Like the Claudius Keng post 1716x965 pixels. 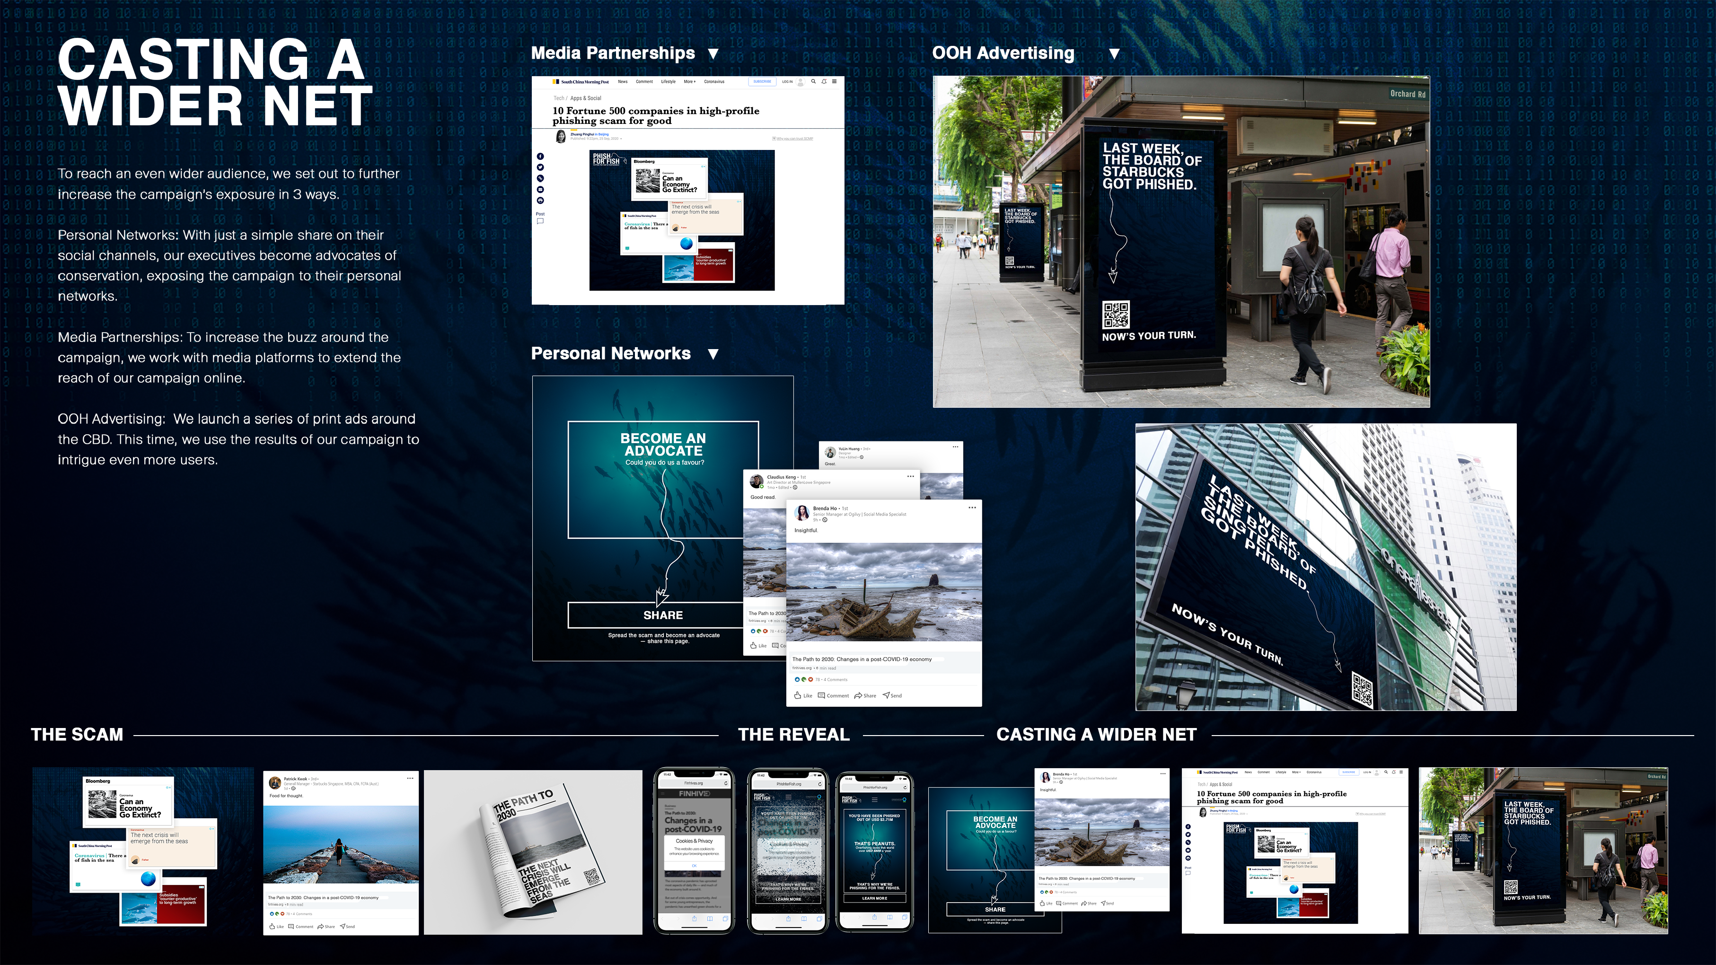[x=758, y=645]
